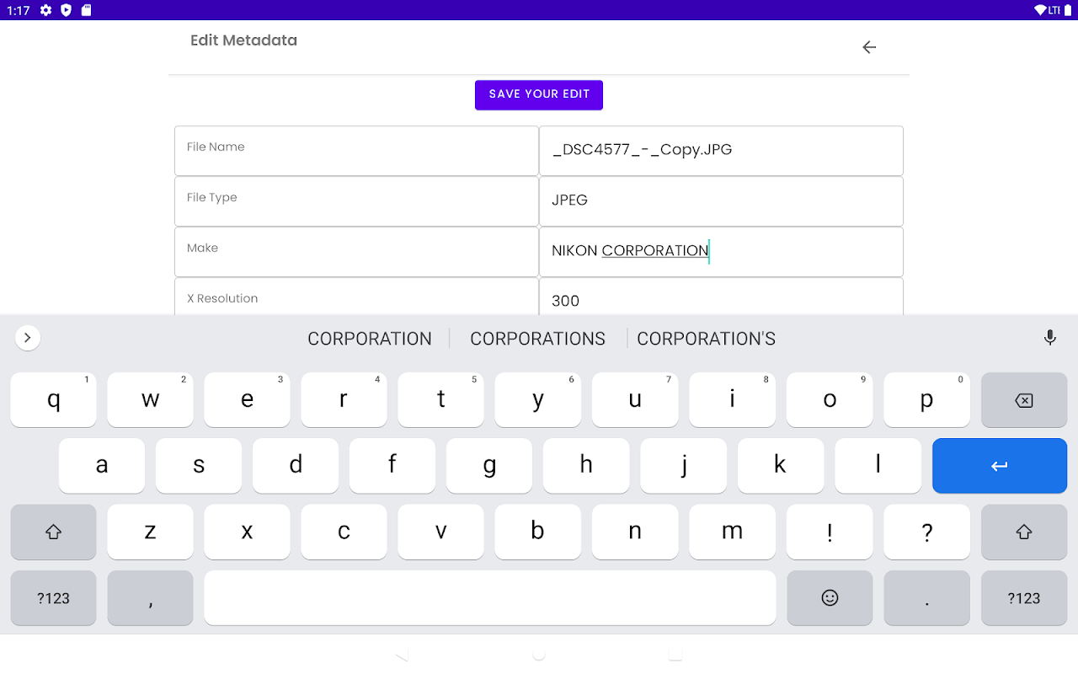Image resolution: width=1078 pixels, height=674 pixels.
Task: Tap the space bar
Action: pos(489,598)
